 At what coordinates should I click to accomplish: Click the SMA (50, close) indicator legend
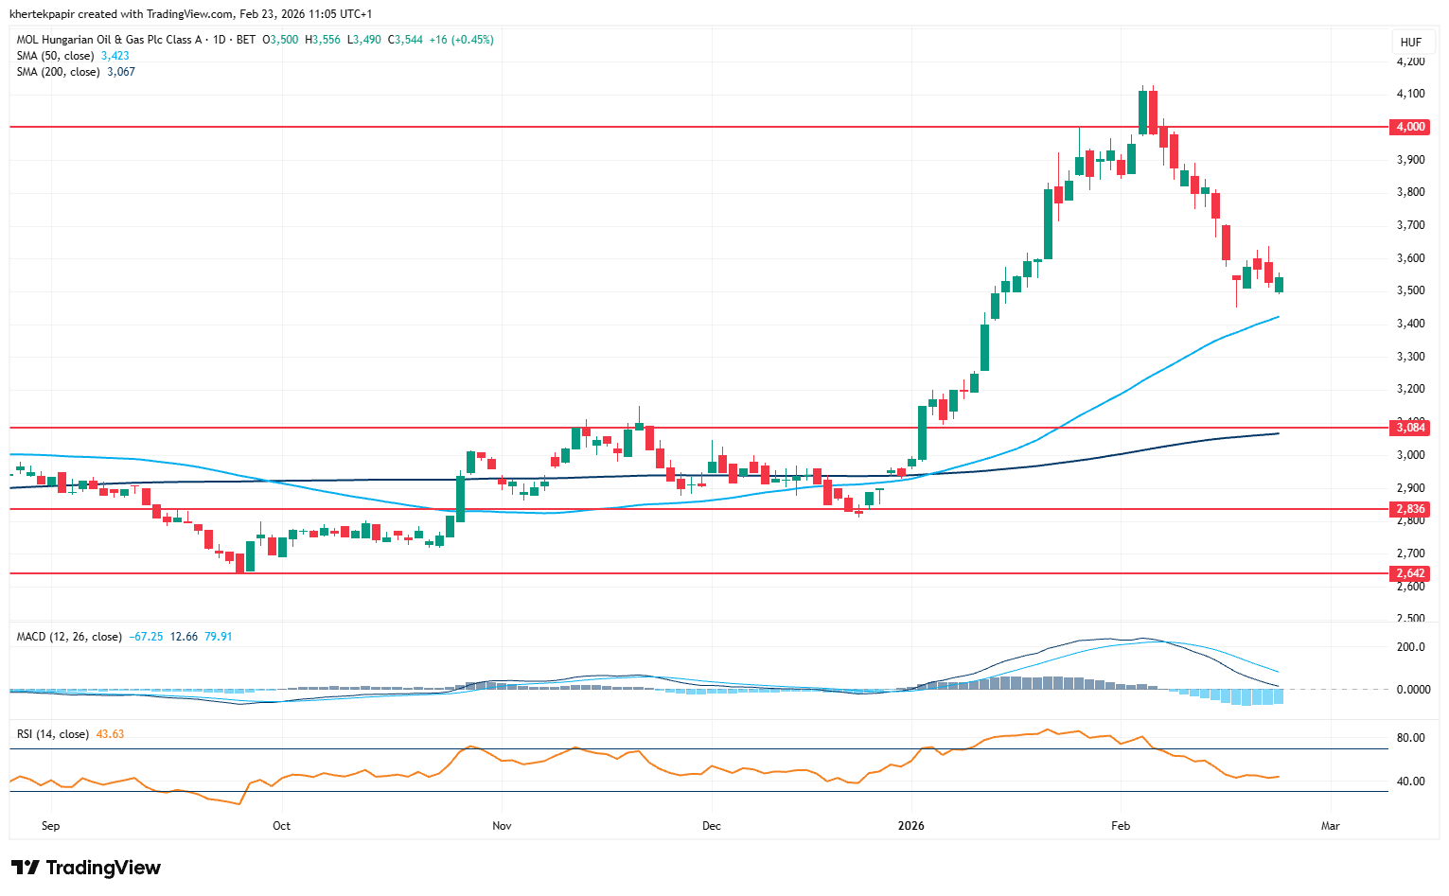55,56
